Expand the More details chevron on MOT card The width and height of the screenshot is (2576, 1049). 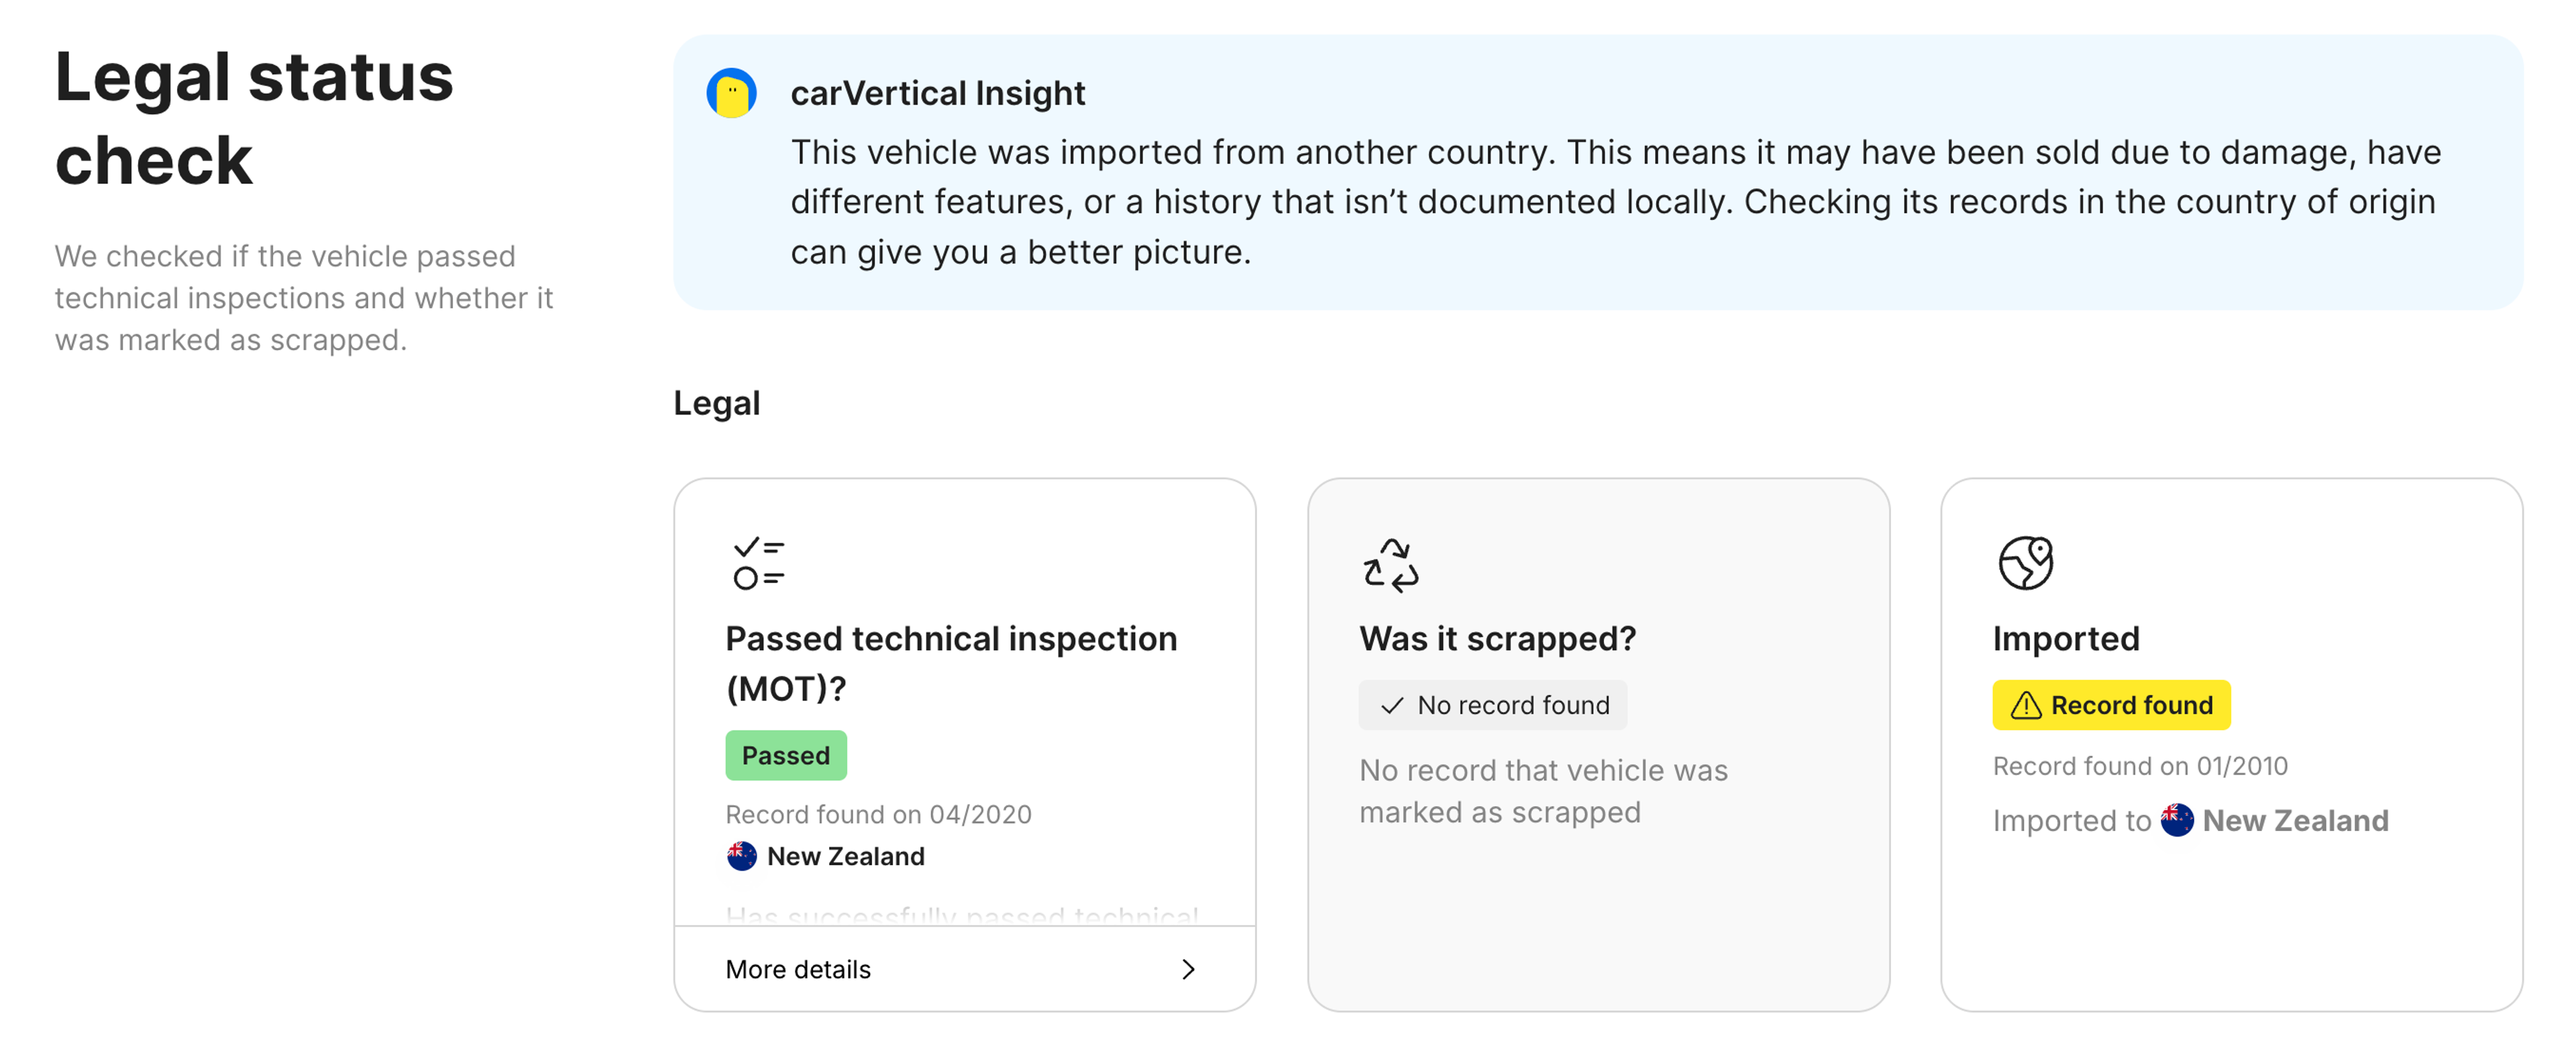pyautogui.click(x=1188, y=969)
